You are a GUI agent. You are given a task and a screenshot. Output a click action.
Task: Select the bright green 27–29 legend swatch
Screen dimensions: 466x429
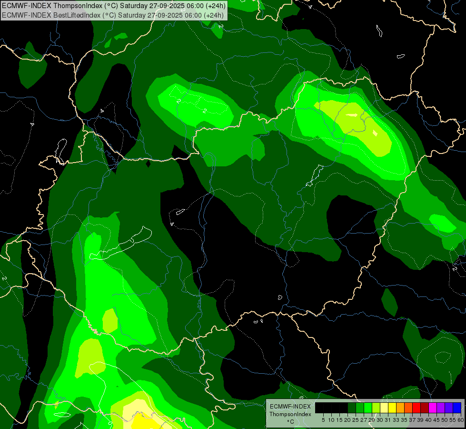(368, 408)
